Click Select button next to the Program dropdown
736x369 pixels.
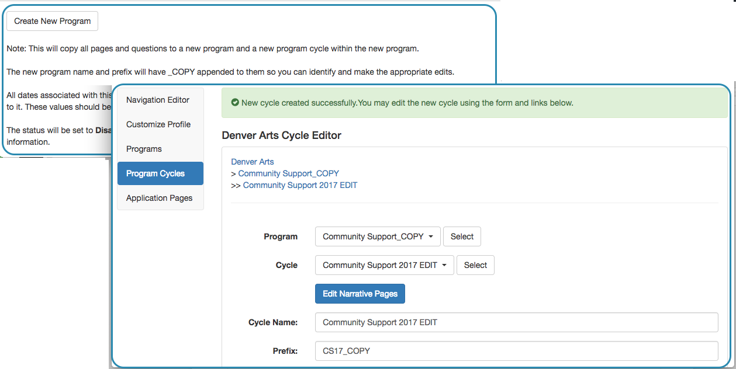click(x=462, y=236)
